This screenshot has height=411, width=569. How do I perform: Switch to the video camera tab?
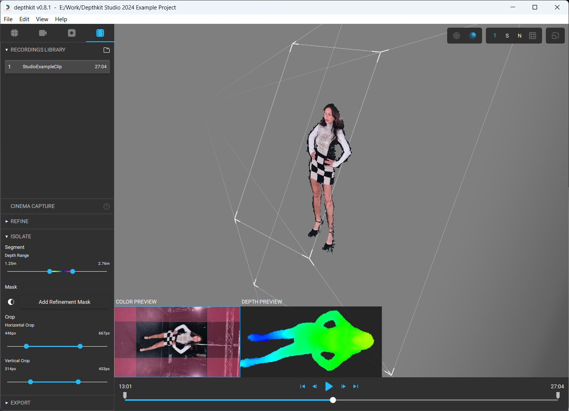[x=43, y=33]
